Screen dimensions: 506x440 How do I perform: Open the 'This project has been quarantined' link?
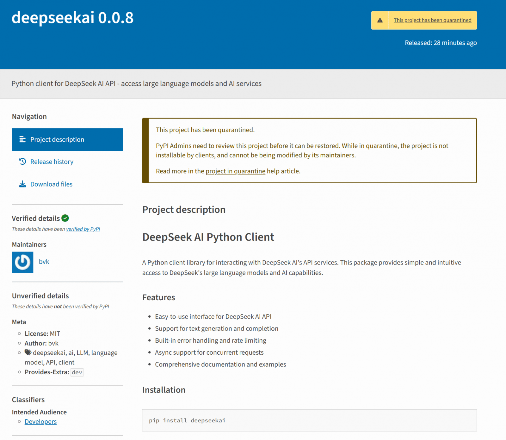click(x=432, y=20)
